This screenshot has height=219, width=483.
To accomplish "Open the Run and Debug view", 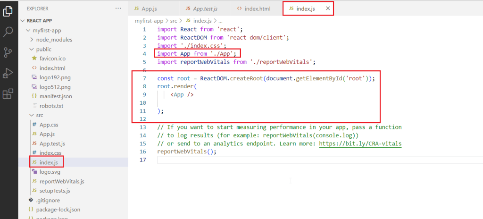I will (8, 74).
